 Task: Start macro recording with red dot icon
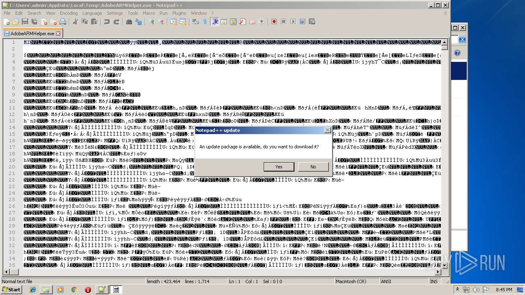[274, 22]
